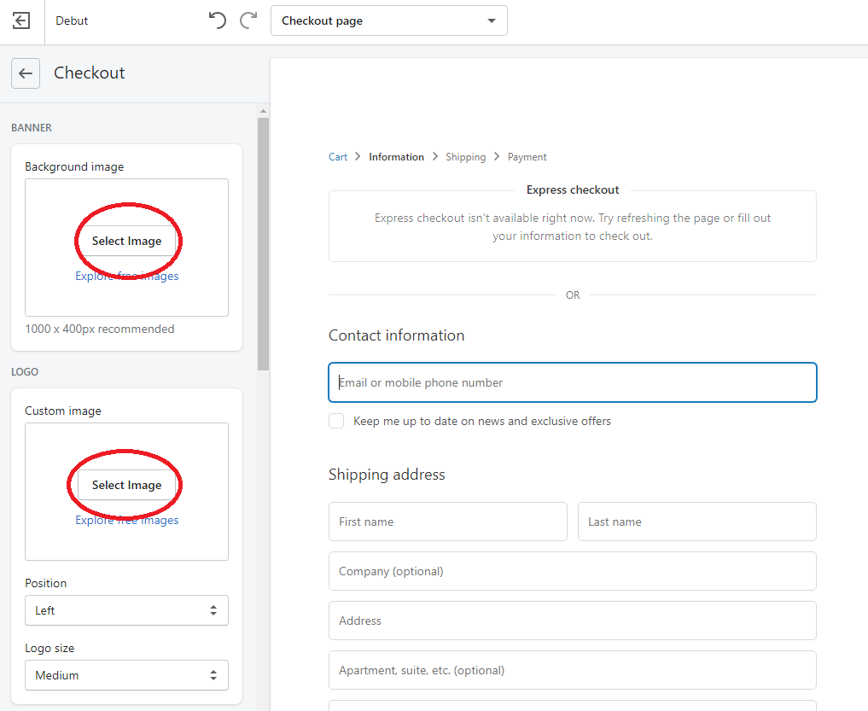Open Explore free images under Custom image
Viewport: 868px width, 711px height.
127,520
